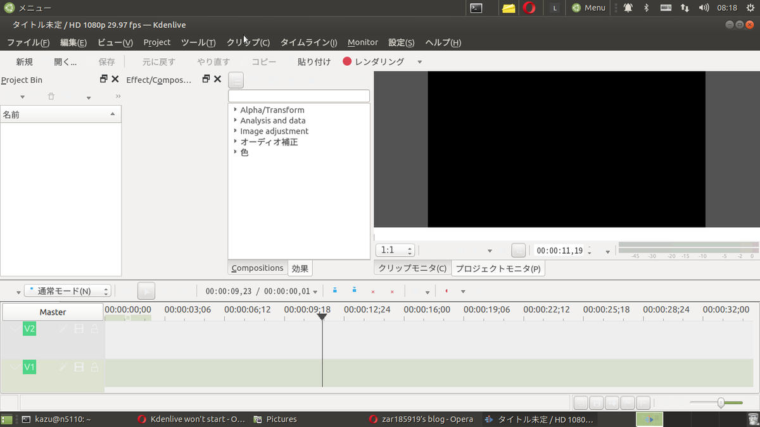Image resolution: width=760 pixels, height=427 pixels.
Task: Float the Project Bin panel
Action: pyautogui.click(x=104, y=79)
